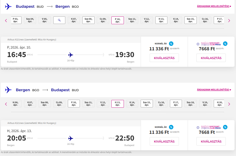
Task: Select the Sze 08, ápr. outbound date tab
Action: (x=88, y=20)
